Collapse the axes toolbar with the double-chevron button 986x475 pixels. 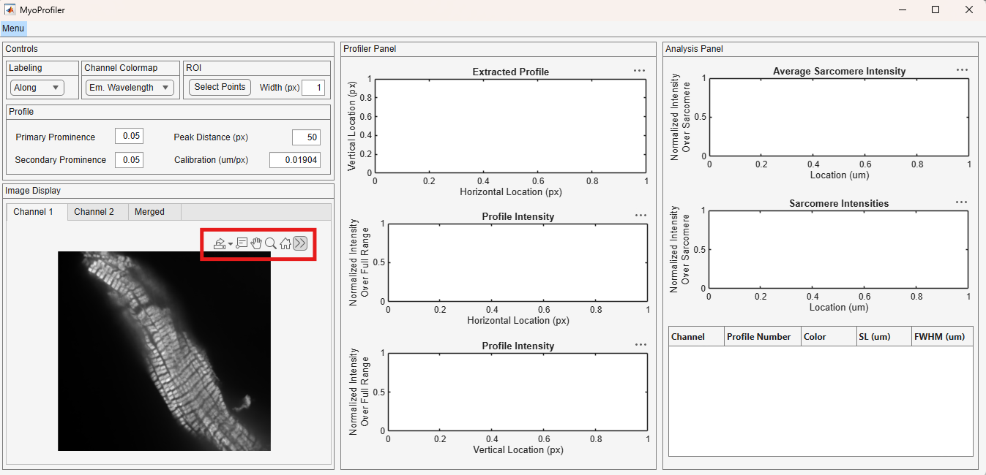click(300, 243)
